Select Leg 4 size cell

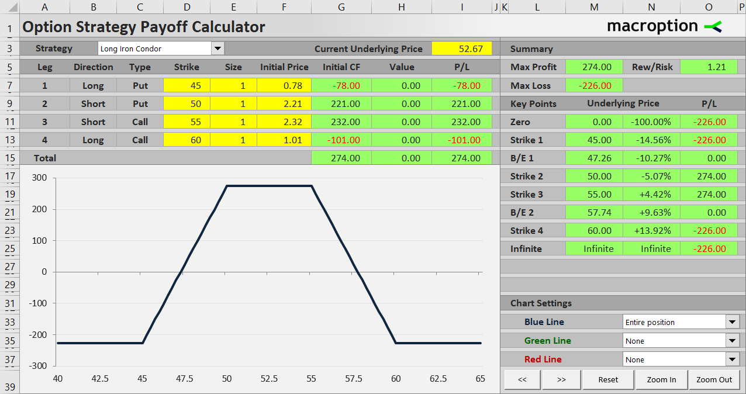click(x=233, y=140)
